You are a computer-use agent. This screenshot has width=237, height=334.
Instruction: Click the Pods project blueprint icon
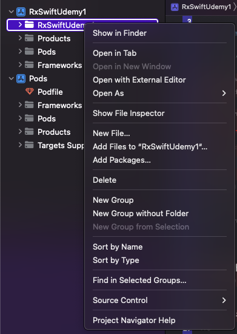[x=21, y=78]
